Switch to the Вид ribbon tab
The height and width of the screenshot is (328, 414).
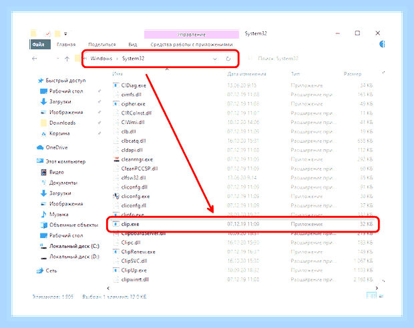click(x=132, y=45)
